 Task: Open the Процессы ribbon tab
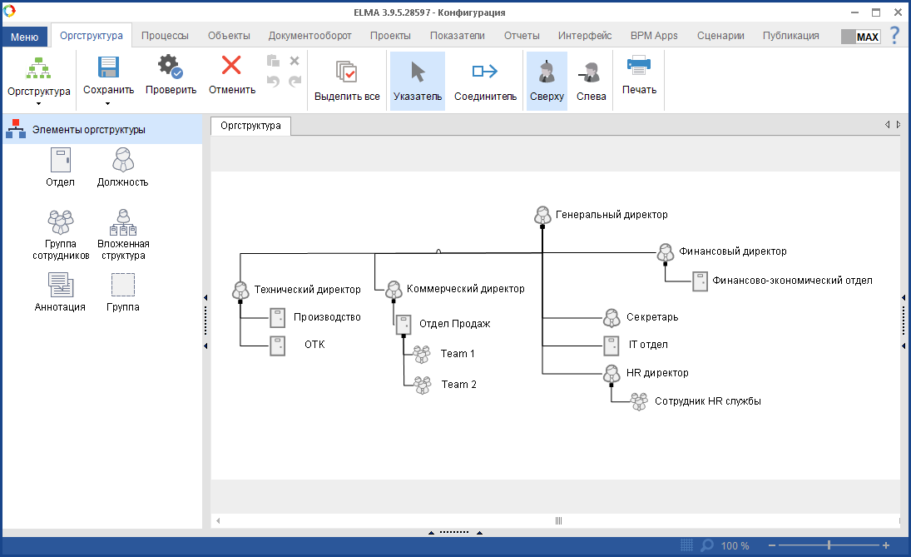[165, 36]
